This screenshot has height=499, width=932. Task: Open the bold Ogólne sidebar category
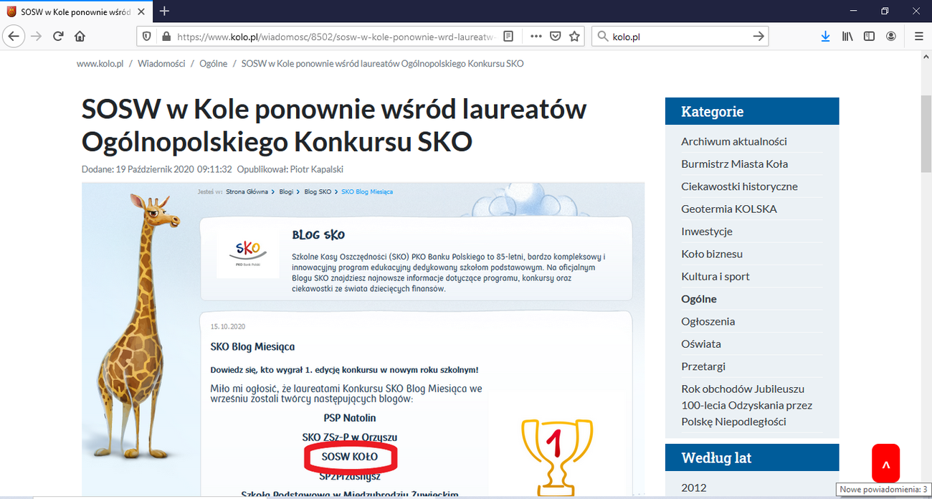(699, 299)
